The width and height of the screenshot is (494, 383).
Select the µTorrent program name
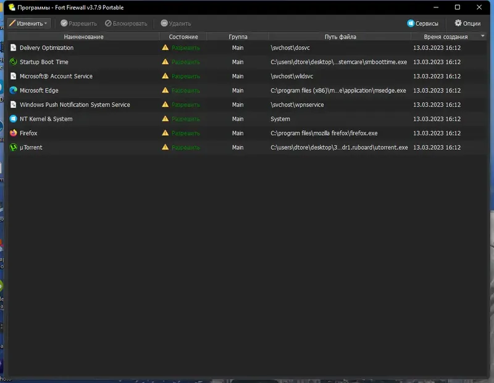[31, 147]
